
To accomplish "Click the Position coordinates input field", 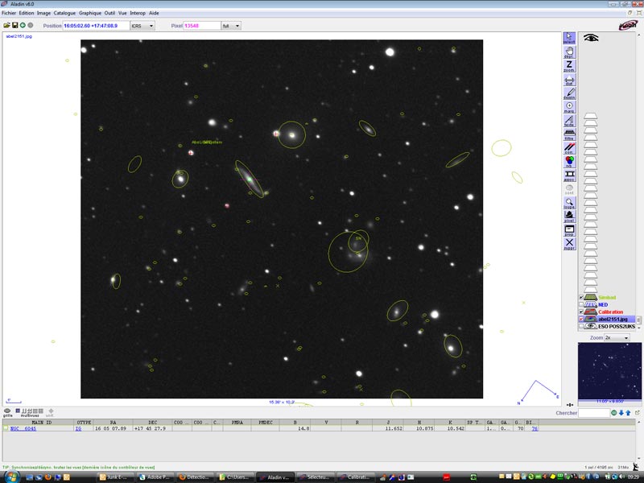I will 96,26.
